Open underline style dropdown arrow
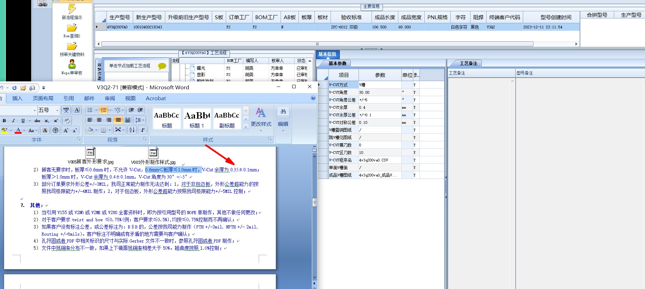The height and width of the screenshot is (289, 645). coord(30,121)
